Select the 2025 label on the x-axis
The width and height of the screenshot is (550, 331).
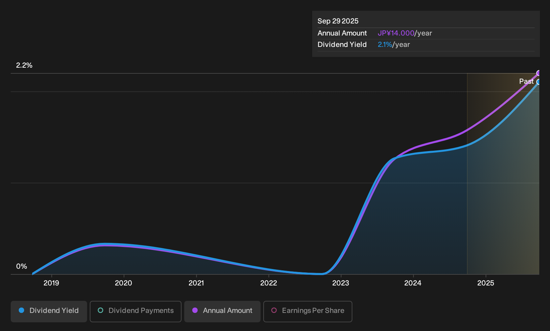486,283
